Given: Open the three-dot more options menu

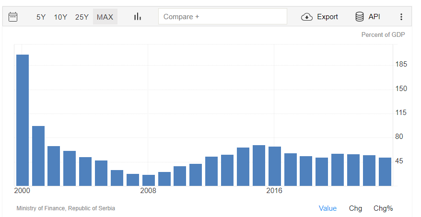Looking at the screenshot, I should coord(401,17).
